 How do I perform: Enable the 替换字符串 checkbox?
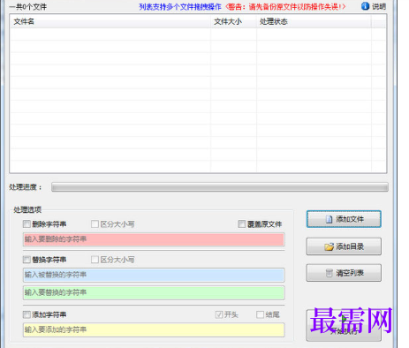tap(27, 260)
